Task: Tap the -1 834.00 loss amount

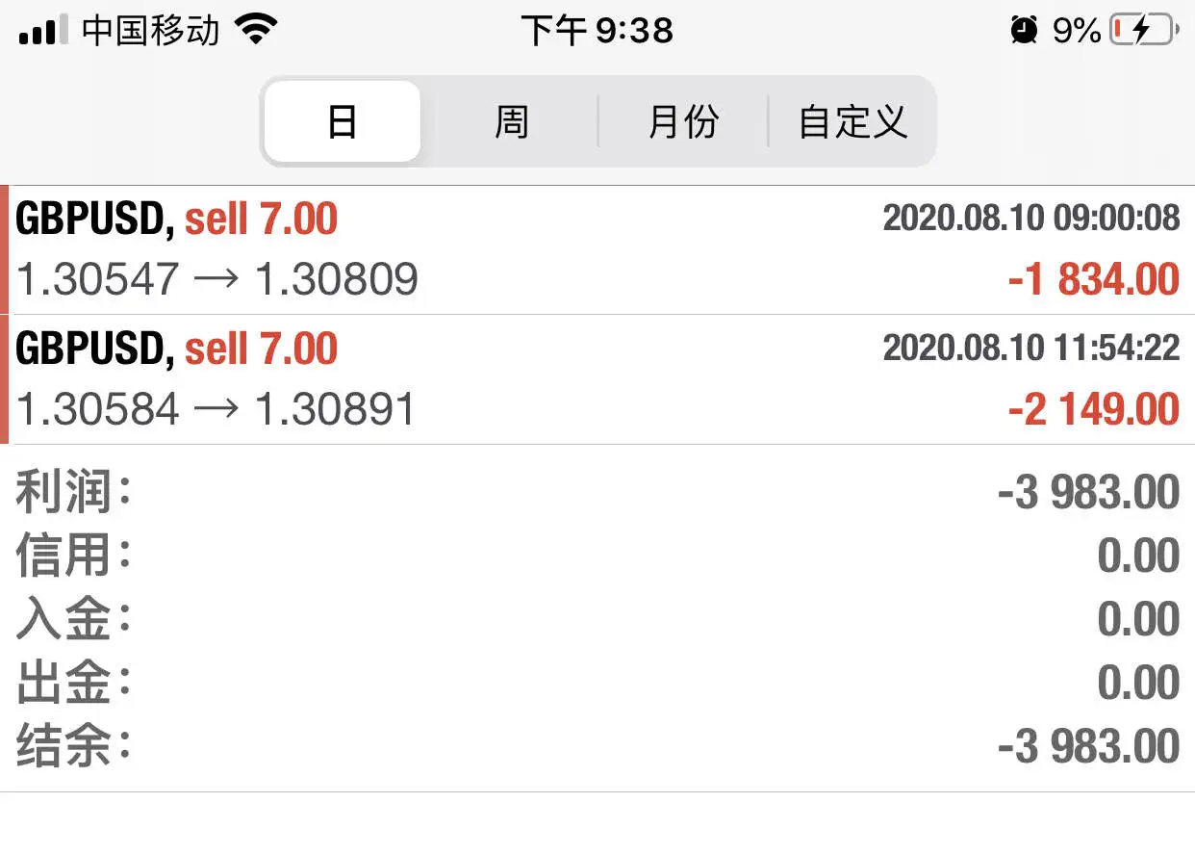Action: pos(1093,280)
